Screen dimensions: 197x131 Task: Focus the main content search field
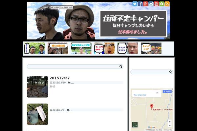(73, 66)
